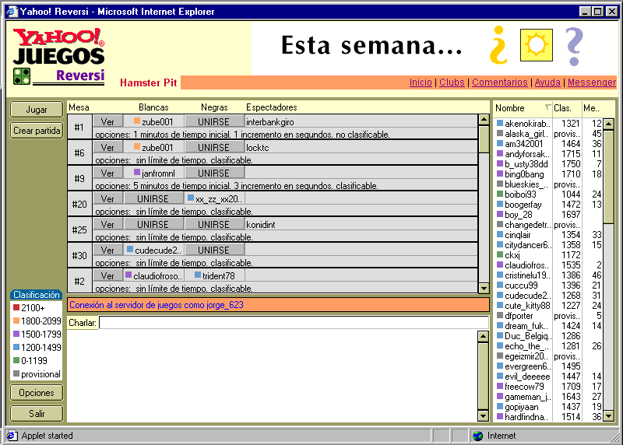The height and width of the screenshot is (445, 623).
Task: Sort by the Clas. column header
Action: tap(567, 108)
